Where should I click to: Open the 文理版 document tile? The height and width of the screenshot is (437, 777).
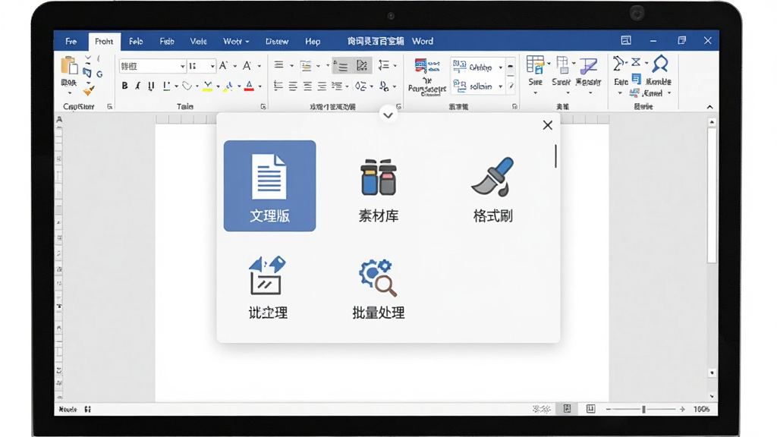click(269, 186)
